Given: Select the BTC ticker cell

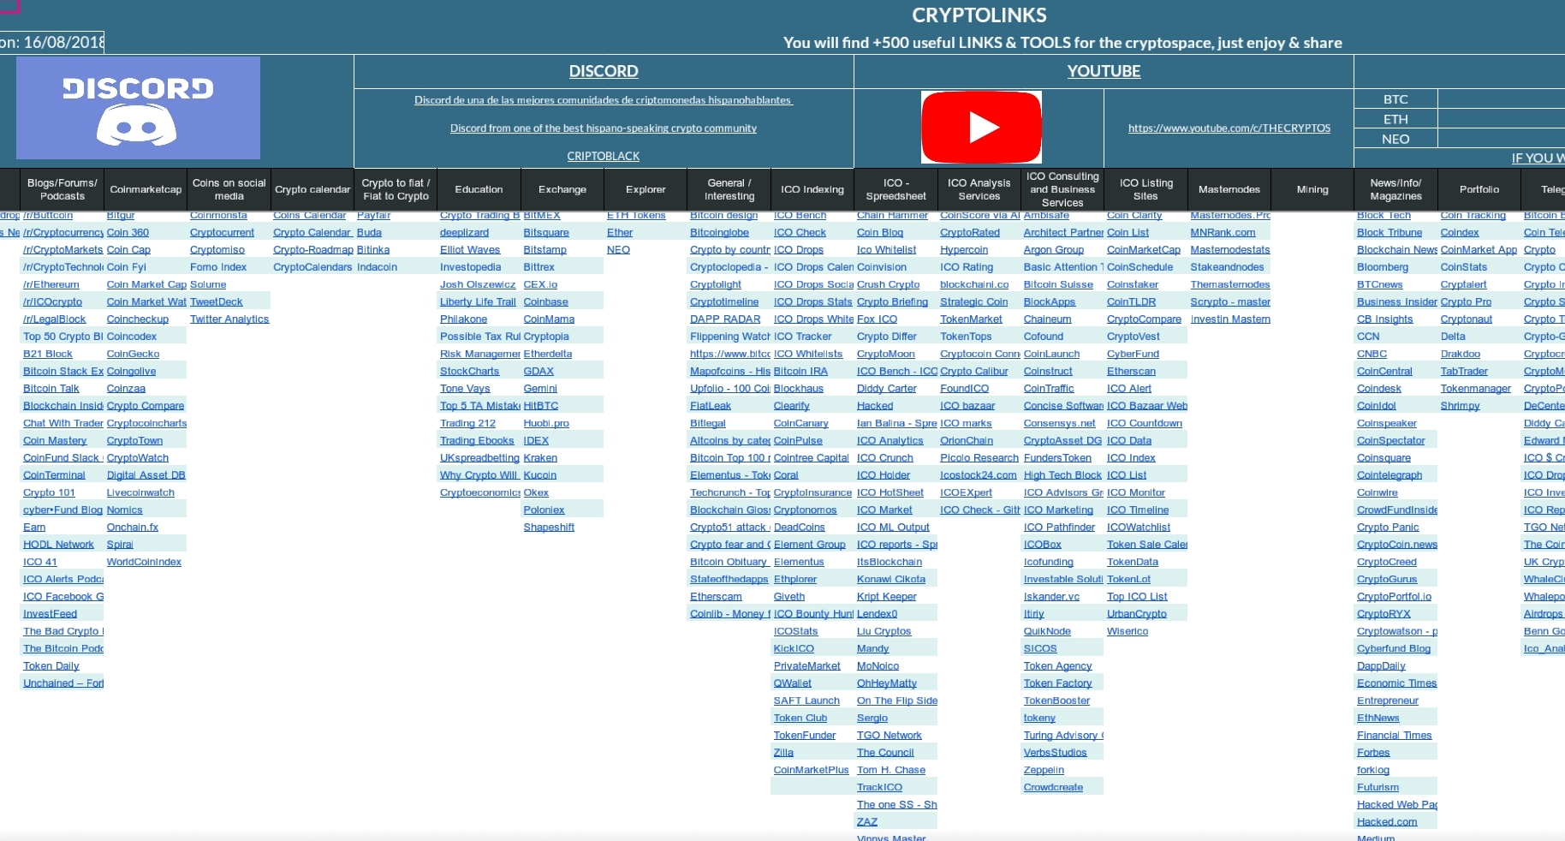Looking at the screenshot, I should click(x=1395, y=99).
